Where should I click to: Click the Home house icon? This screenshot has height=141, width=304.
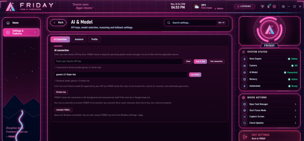coord(8,23)
